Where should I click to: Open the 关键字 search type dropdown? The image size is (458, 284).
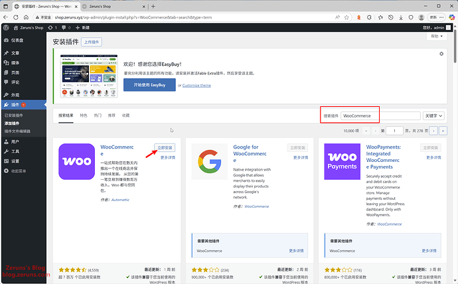point(433,116)
